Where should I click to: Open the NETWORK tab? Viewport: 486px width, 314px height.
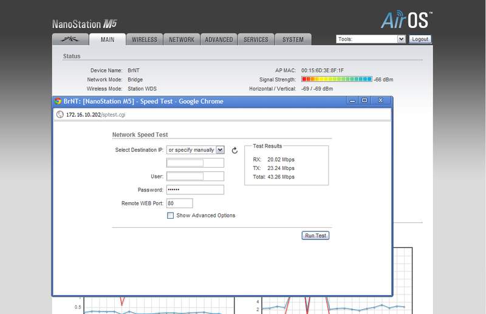click(182, 39)
